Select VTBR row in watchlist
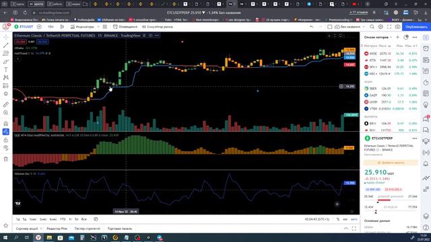The image size is (431, 242). [391, 109]
